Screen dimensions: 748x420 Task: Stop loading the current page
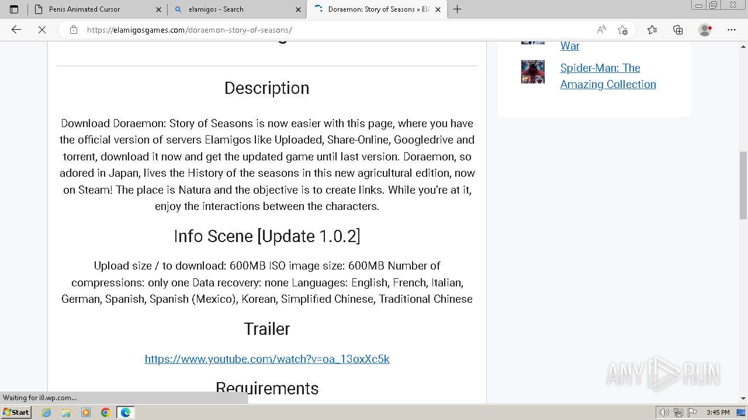(x=42, y=30)
